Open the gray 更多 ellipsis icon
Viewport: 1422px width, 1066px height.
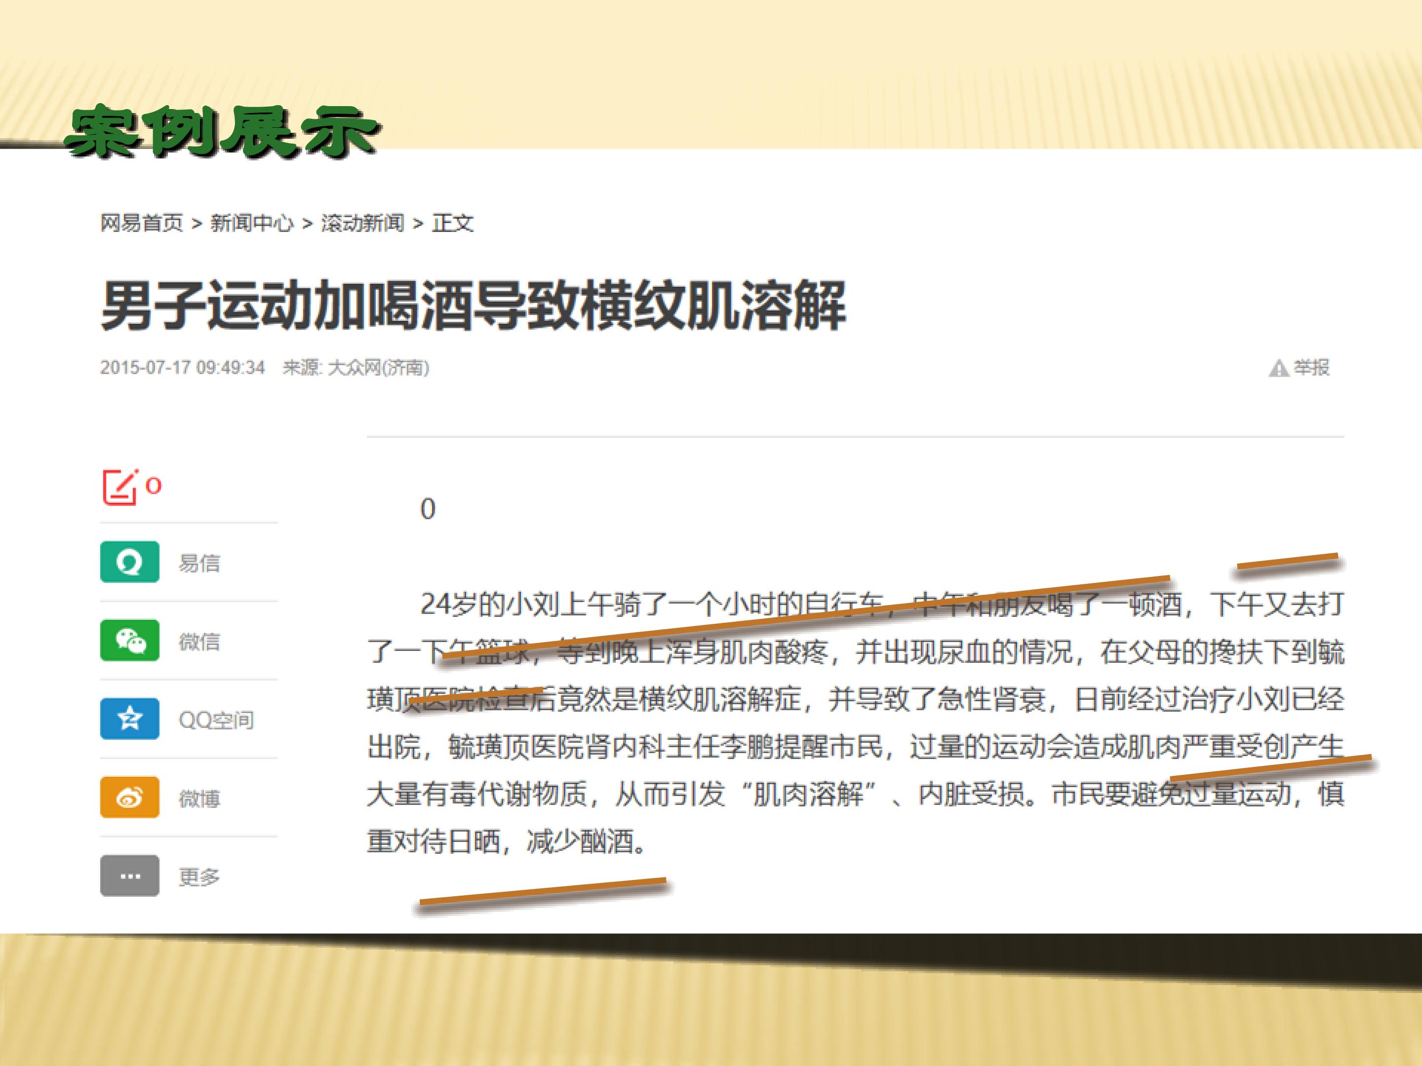pyautogui.click(x=130, y=876)
